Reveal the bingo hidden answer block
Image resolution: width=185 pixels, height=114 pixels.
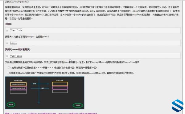pos(14,43)
